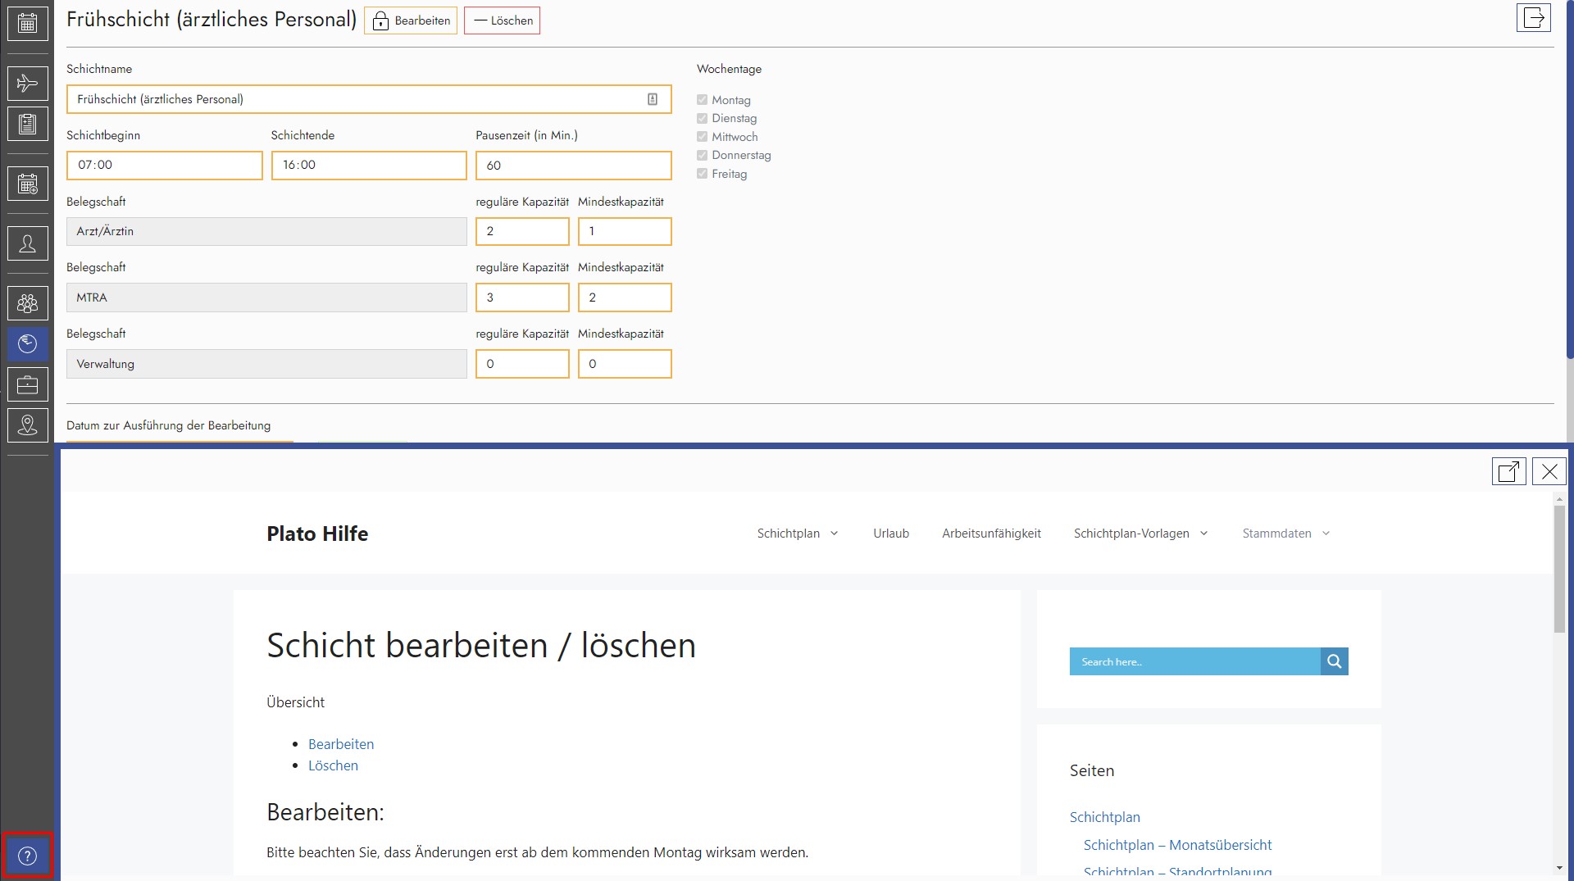The width and height of the screenshot is (1574, 881).
Task: Open the single person profile icon
Action: [27, 243]
